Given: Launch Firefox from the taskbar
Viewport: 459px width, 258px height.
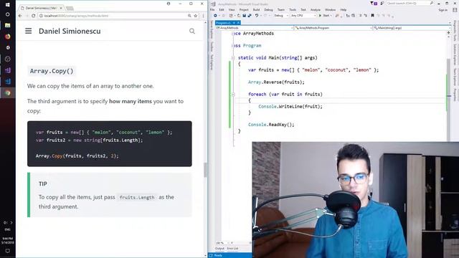Looking at the screenshot, I should pyautogui.click(x=8, y=37).
